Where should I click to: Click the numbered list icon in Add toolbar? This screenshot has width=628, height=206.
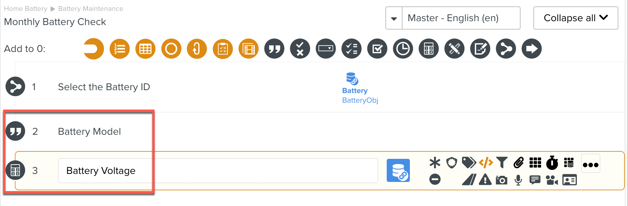(x=120, y=49)
